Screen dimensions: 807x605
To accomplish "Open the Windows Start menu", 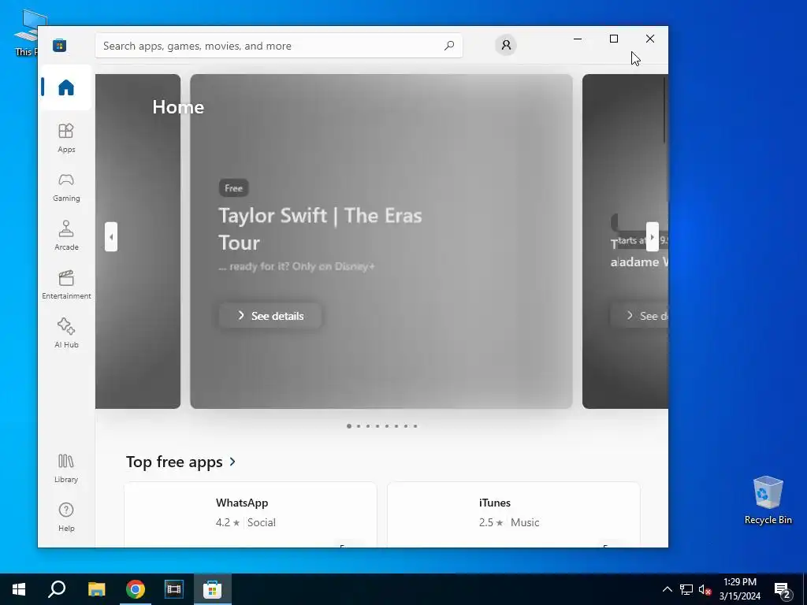I will 19,589.
